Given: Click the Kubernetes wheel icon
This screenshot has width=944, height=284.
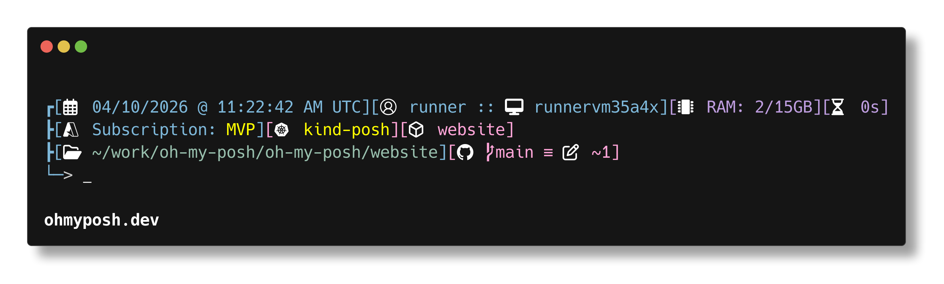Looking at the screenshot, I should tap(281, 130).
